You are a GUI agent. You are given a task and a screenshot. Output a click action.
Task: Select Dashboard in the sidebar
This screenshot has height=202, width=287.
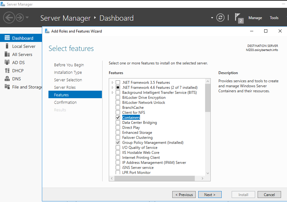click(x=21, y=38)
